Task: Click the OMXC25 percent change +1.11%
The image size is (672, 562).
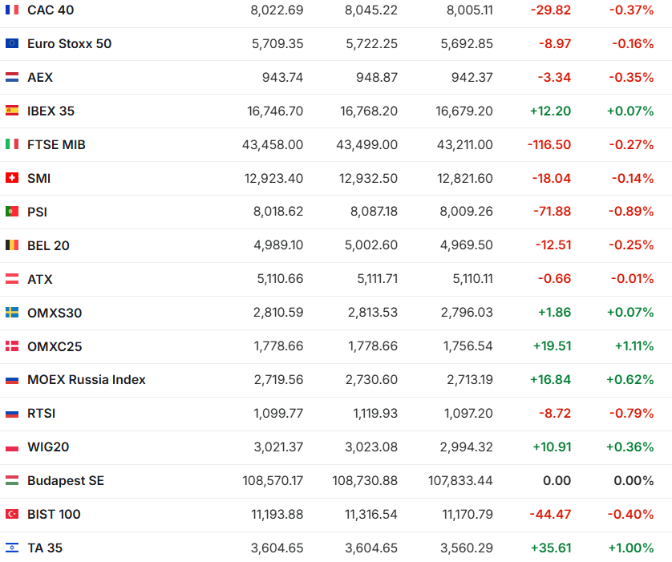Action: (634, 347)
